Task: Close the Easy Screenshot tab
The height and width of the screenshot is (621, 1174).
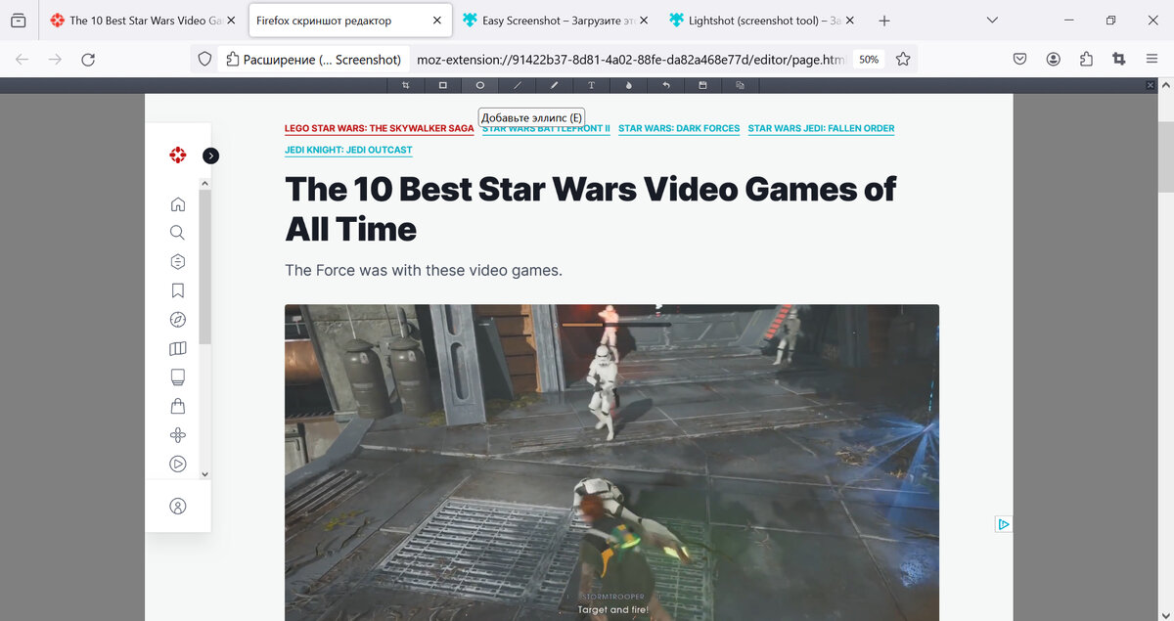Action: 644,21
